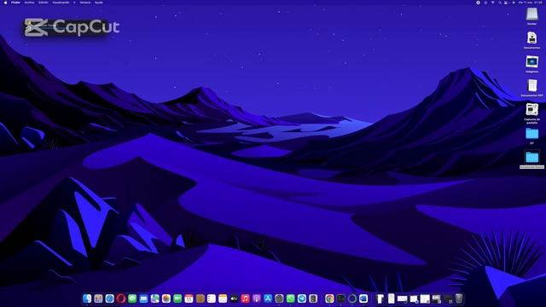The image size is (546, 307).
Task: Open Spotlight search in the menu bar
Action: click(x=500, y=3)
